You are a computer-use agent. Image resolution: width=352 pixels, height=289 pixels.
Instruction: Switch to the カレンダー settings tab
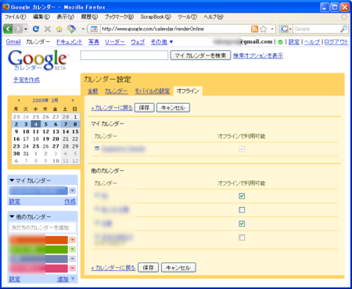(x=116, y=91)
